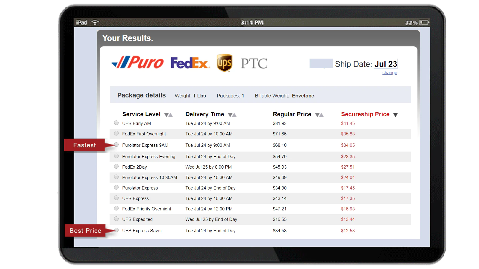The height and width of the screenshot is (269, 479).
Task: Click the Jul 23 ship date
Action: [386, 64]
